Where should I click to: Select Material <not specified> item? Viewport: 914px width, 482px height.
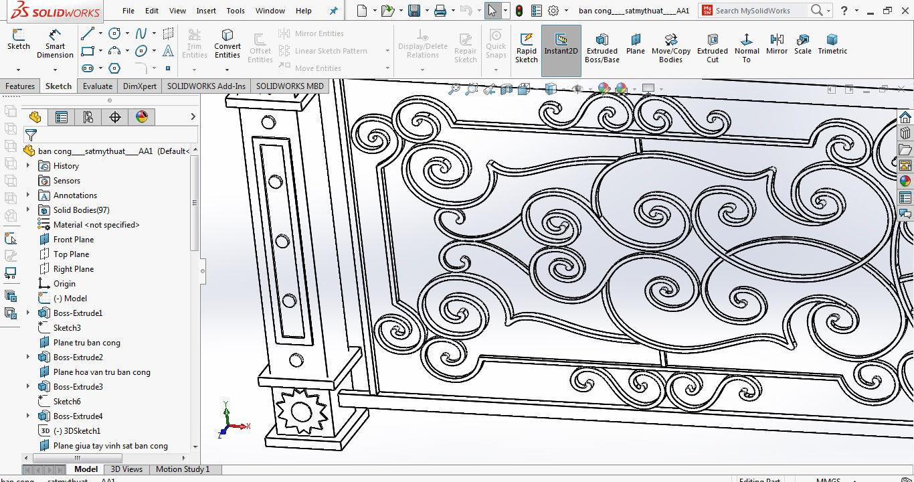click(96, 224)
